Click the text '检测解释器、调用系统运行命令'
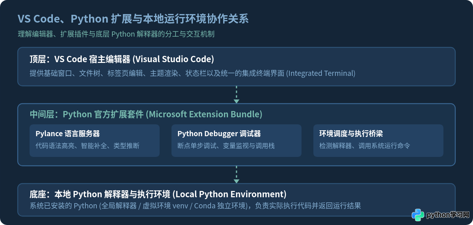This screenshot has width=473, height=225. [365, 146]
